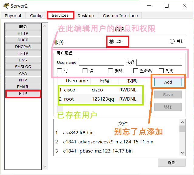Open the DHCP service settings
The width and height of the screenshot is (194, 175).
tap(23, 40)
